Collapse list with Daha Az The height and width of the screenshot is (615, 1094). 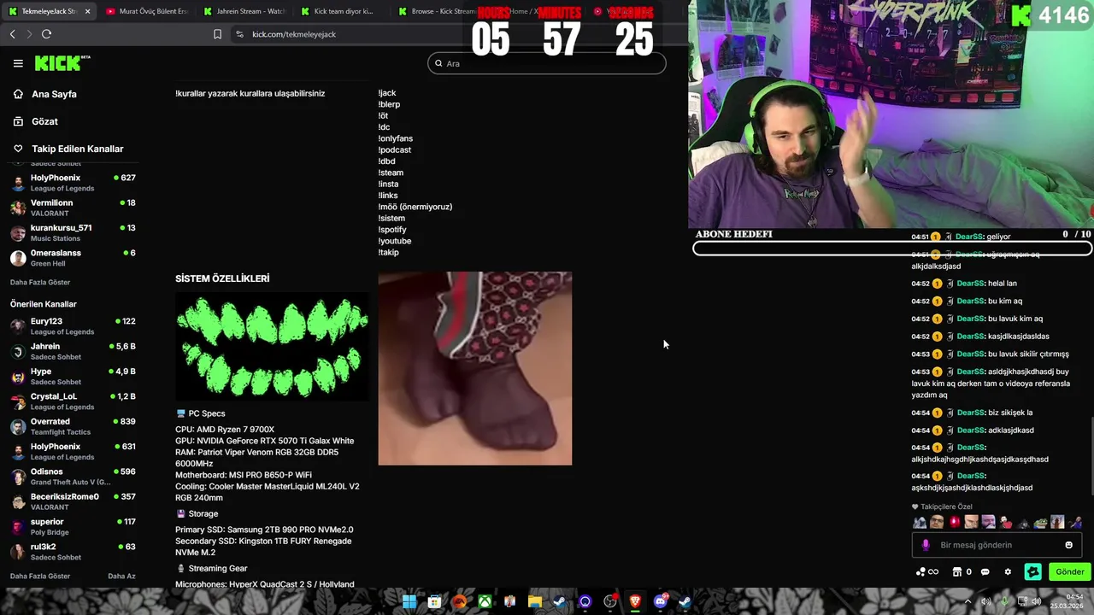[121, 576]
